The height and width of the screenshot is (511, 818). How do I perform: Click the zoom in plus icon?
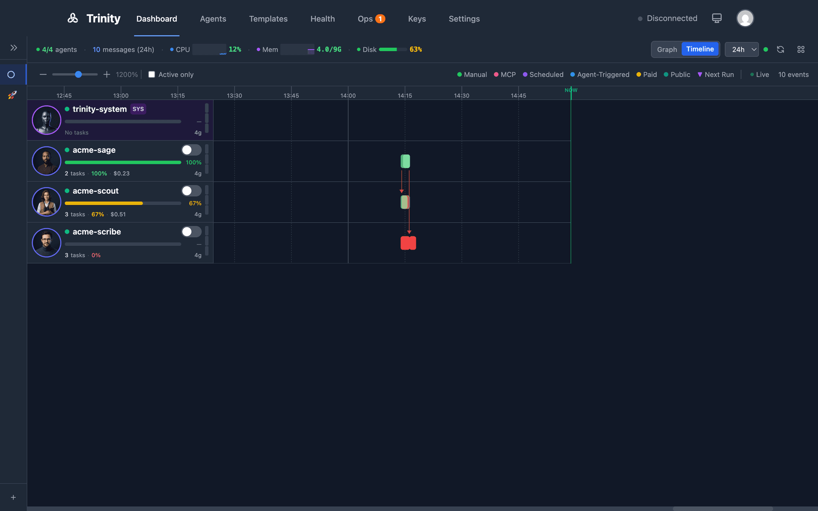tap(107, 75)
